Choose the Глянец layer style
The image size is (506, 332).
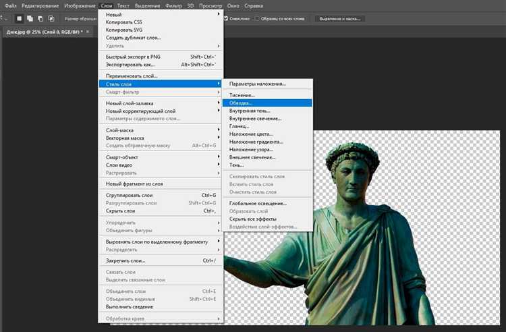[267, 126]
